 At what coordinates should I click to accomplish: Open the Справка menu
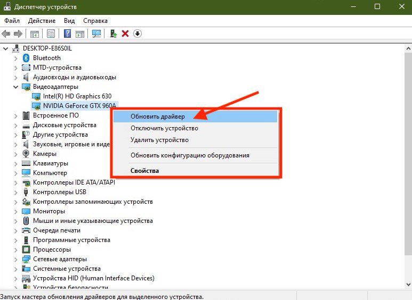pos(95,21)
